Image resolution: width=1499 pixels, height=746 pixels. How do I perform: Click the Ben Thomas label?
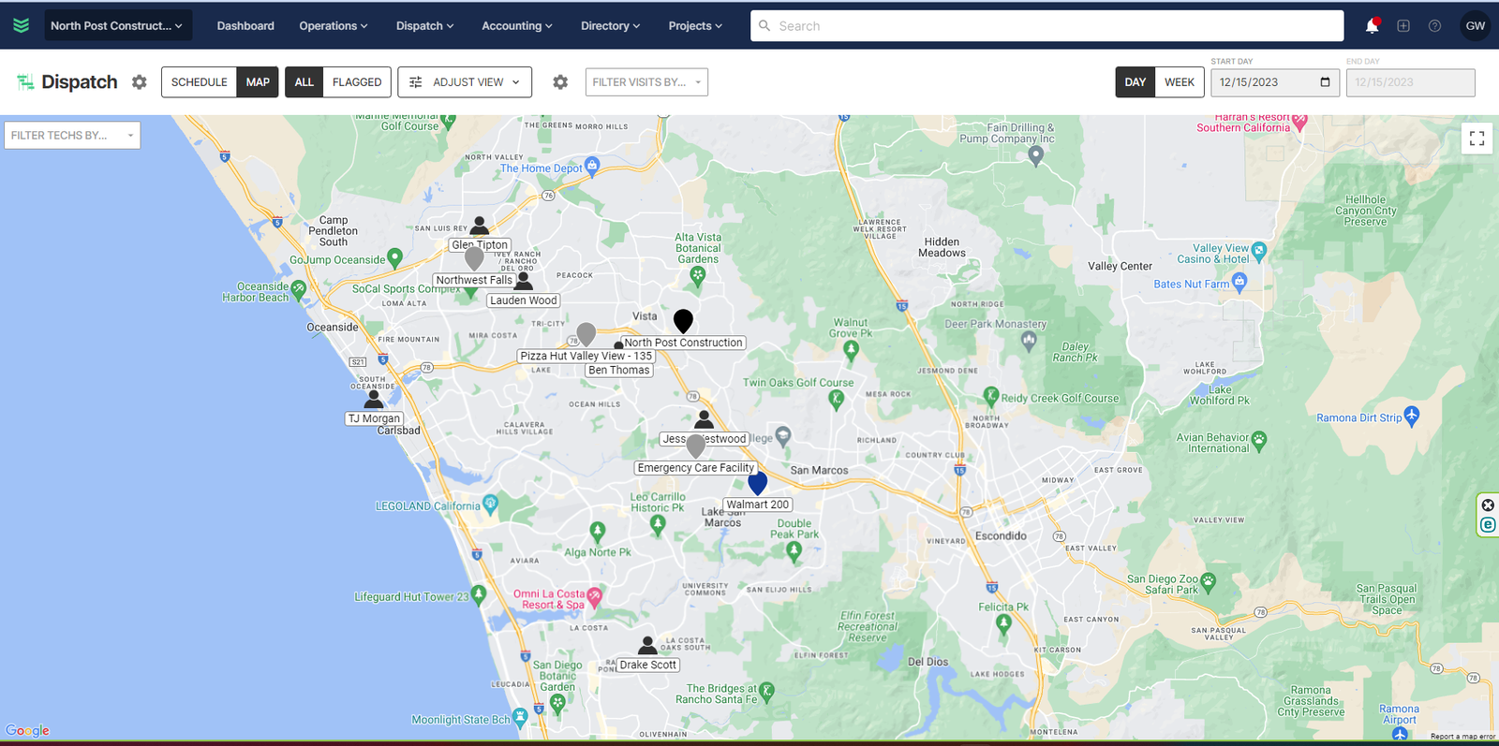pos(619,370)
